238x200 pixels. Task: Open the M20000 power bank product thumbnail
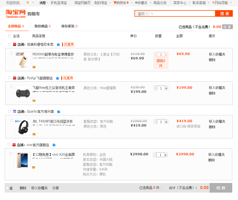click(23, 60)
